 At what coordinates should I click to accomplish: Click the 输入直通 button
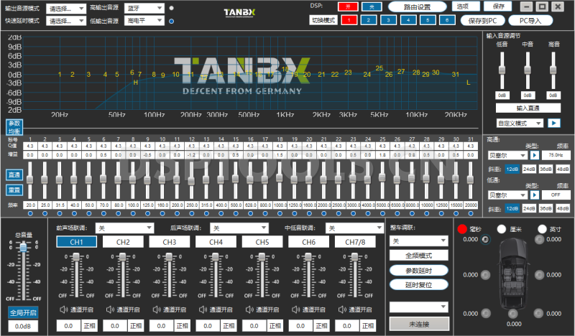click(x=528, y=108)
